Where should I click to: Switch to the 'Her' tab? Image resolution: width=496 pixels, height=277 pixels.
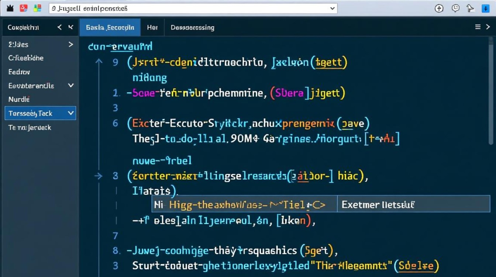tap(152, 27)
